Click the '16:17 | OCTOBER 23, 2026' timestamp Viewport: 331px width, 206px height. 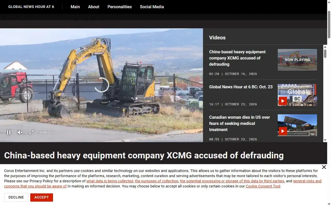(x=233, y=104)
